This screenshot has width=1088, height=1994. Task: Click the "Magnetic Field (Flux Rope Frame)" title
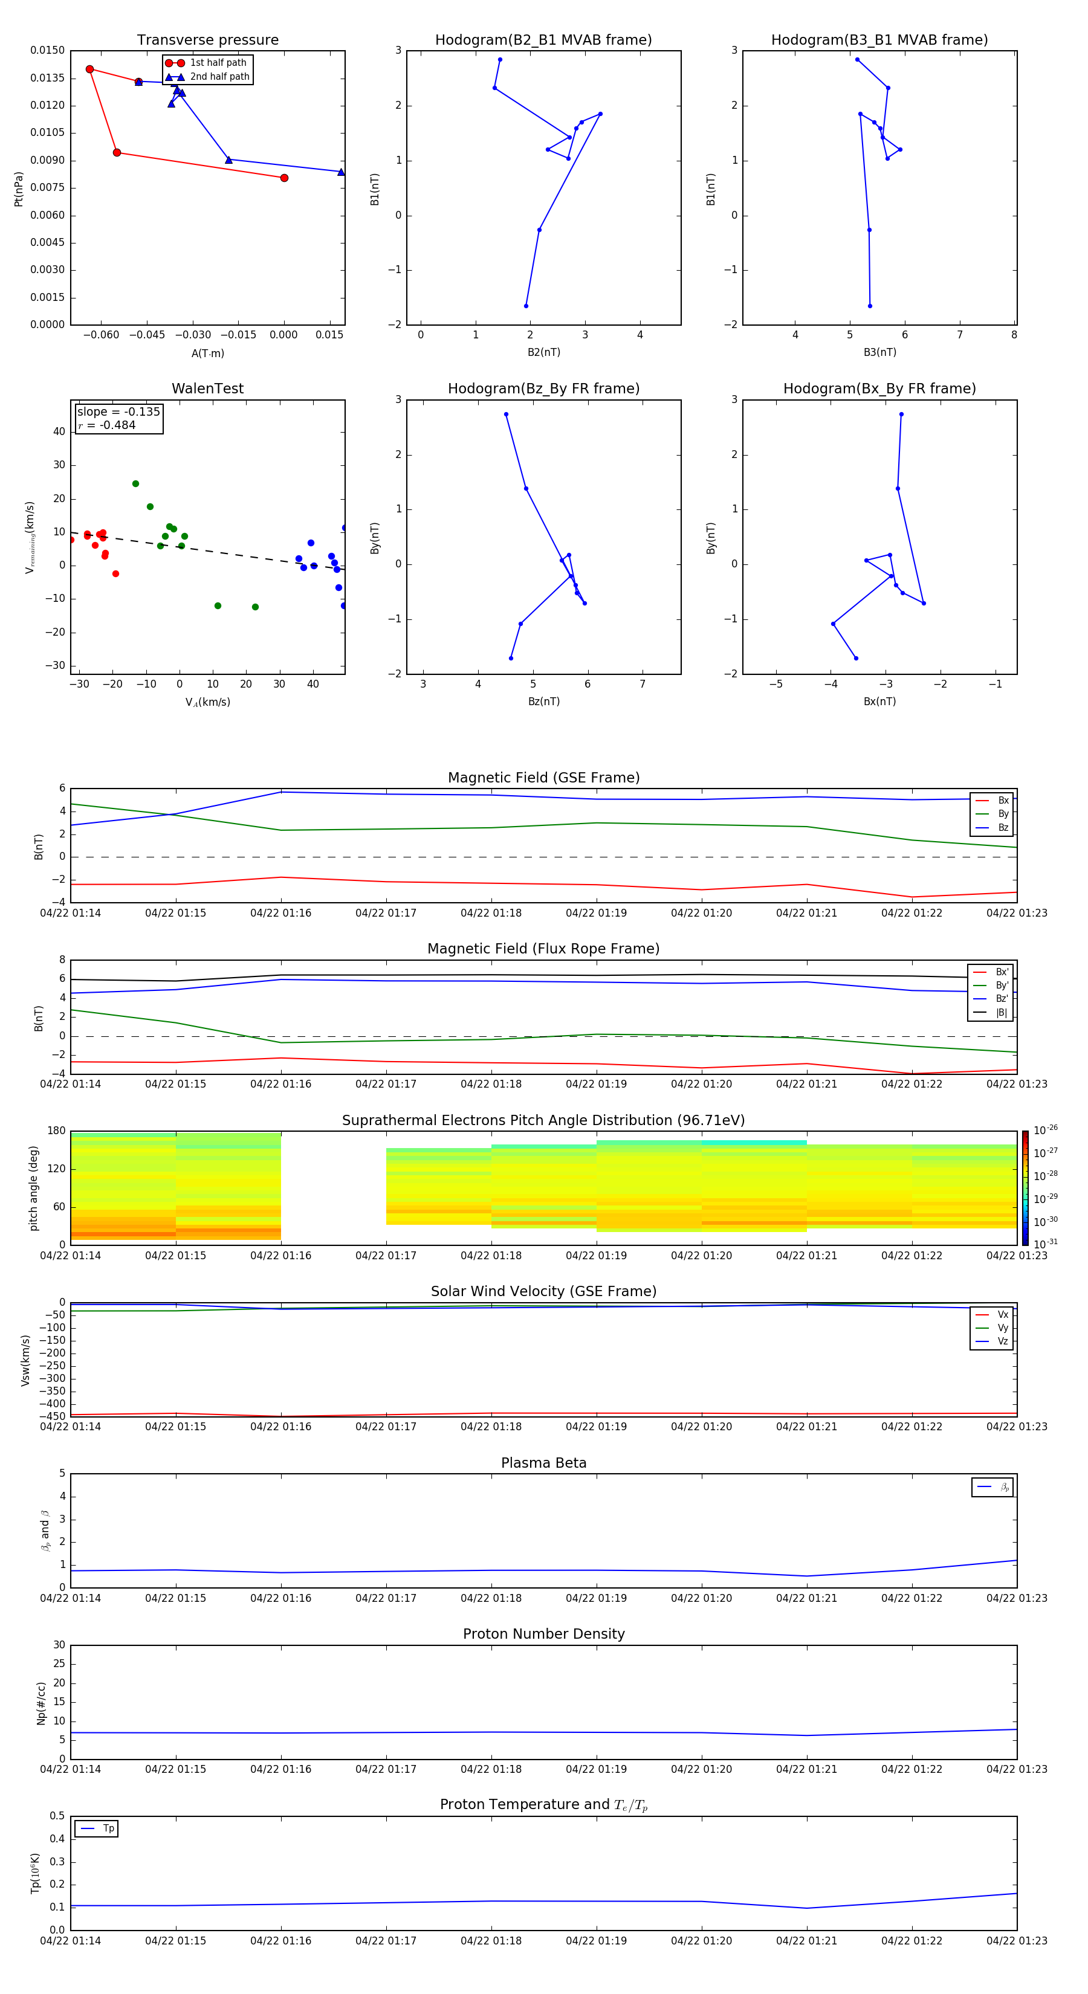tap(543, 949)
